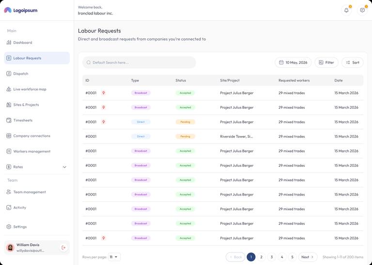Click the Workers management icon
The height and width of the screenshot is (265, 372).
coord(9,151)
